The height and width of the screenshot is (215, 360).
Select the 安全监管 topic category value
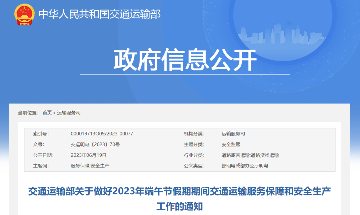(231, 144)
